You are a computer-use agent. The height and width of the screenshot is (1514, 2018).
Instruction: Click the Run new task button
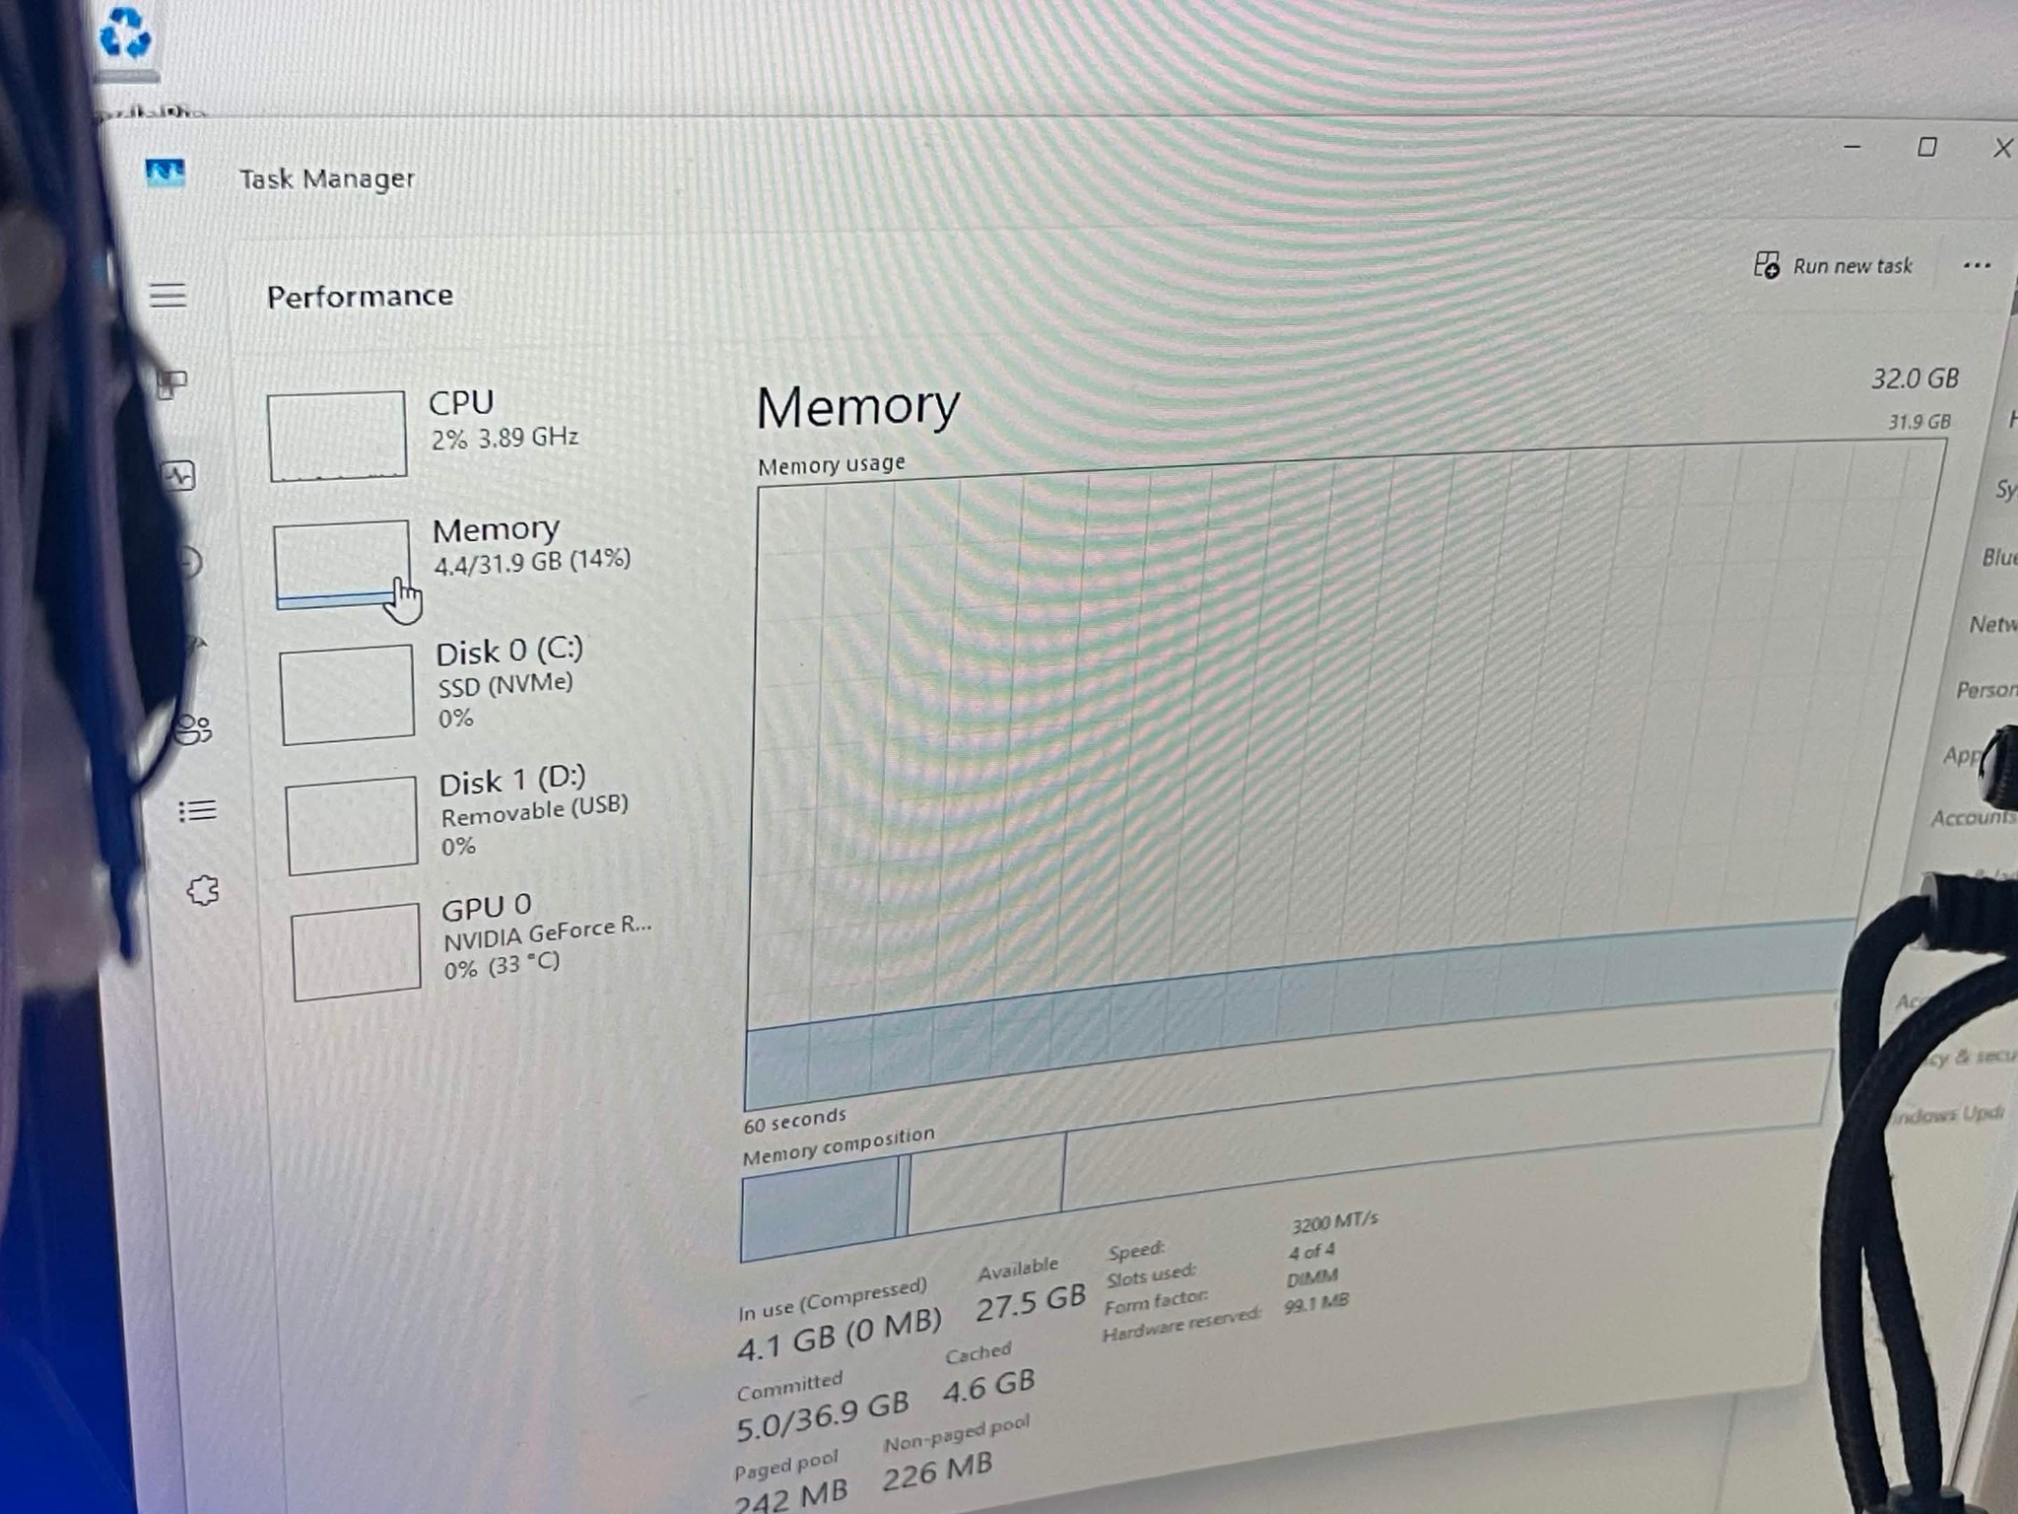pyautogui.click(x=1833, y=266)
